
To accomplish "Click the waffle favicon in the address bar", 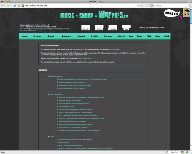I will [23, 6].
